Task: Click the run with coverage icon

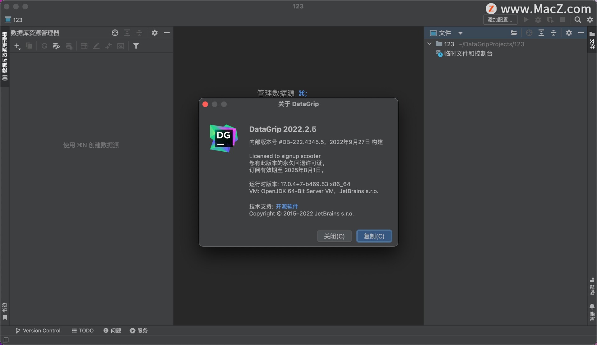Action: [x=550, y=20]
